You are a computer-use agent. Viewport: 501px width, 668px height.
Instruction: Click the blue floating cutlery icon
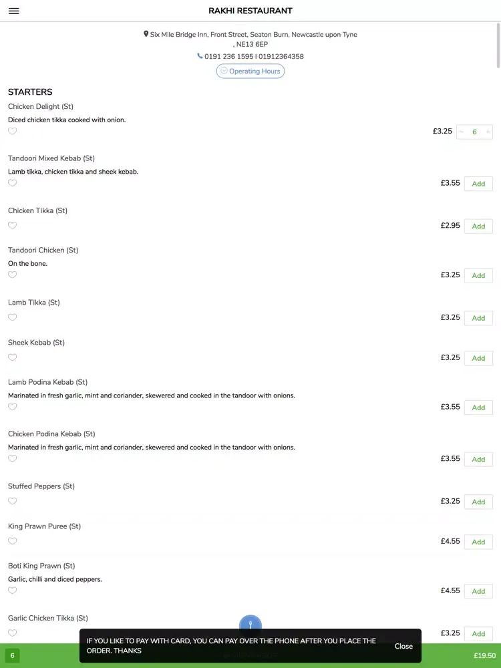click(x=251, y=624)
